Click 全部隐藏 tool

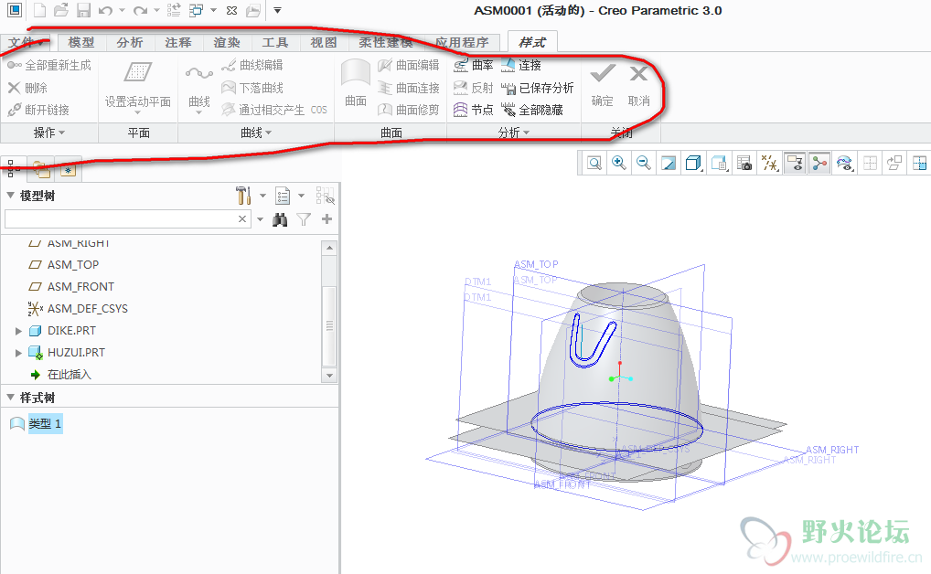point(532,110)
